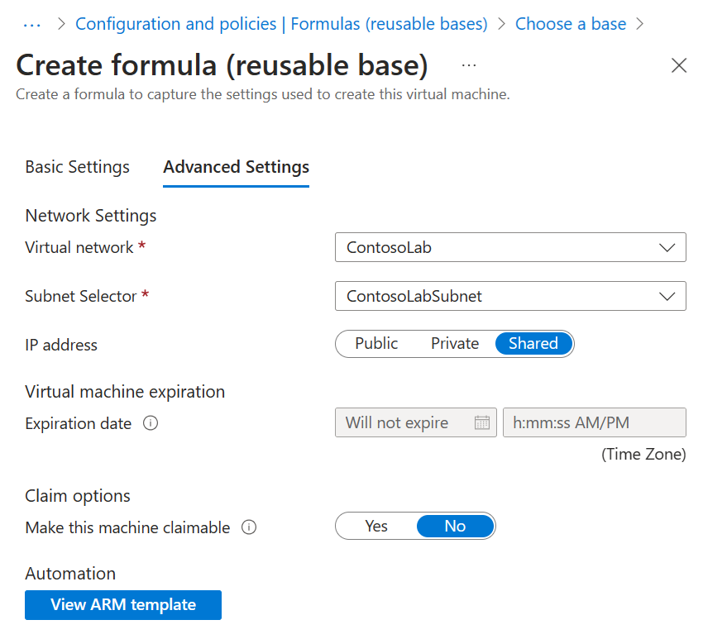Click the Virtual network dropdown chevron

pyautogui.click(x=667, y=247)
